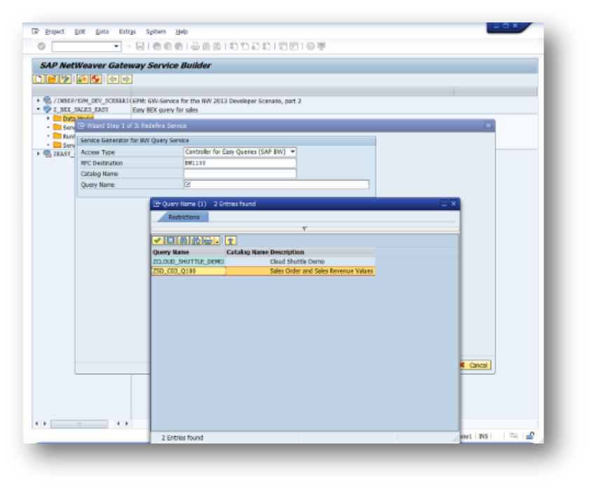Viewport: 589px width, 489px height.
Task: Click the Generate Shortcut icon in standard toolbar
Action: point(294,46)
